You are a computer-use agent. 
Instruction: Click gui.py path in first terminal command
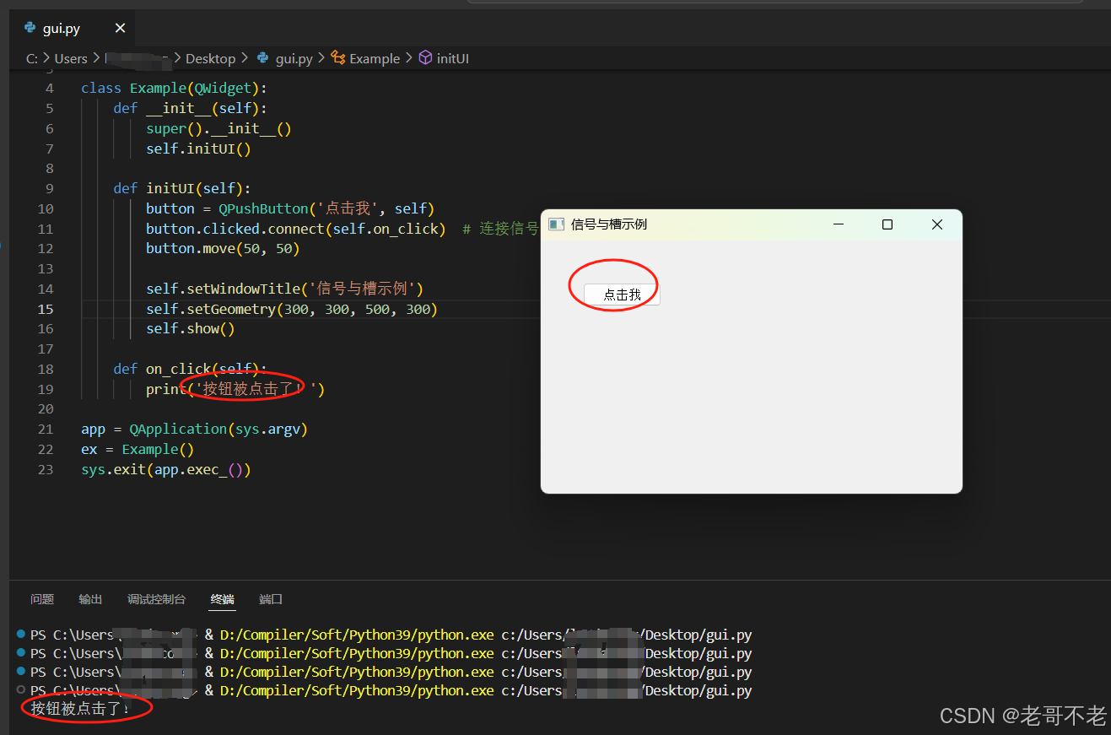coord(627,635)
